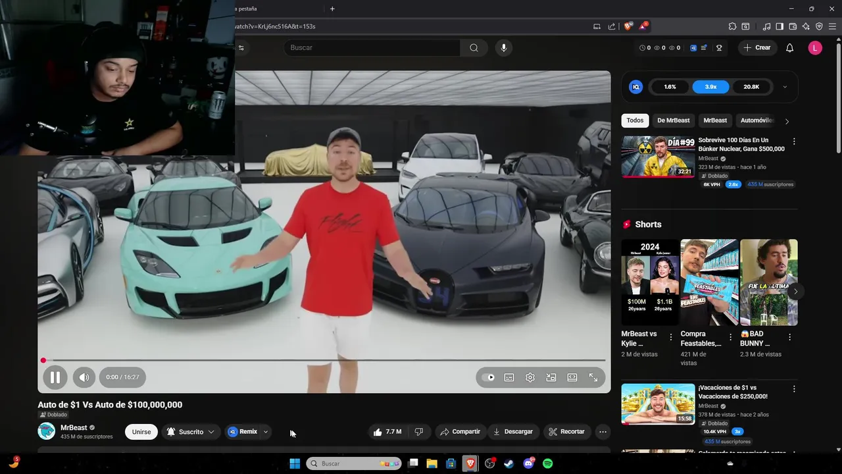842x474 pixels.
Task: Click the vidIQ trophy icon
Action: (x=719, y=47)
